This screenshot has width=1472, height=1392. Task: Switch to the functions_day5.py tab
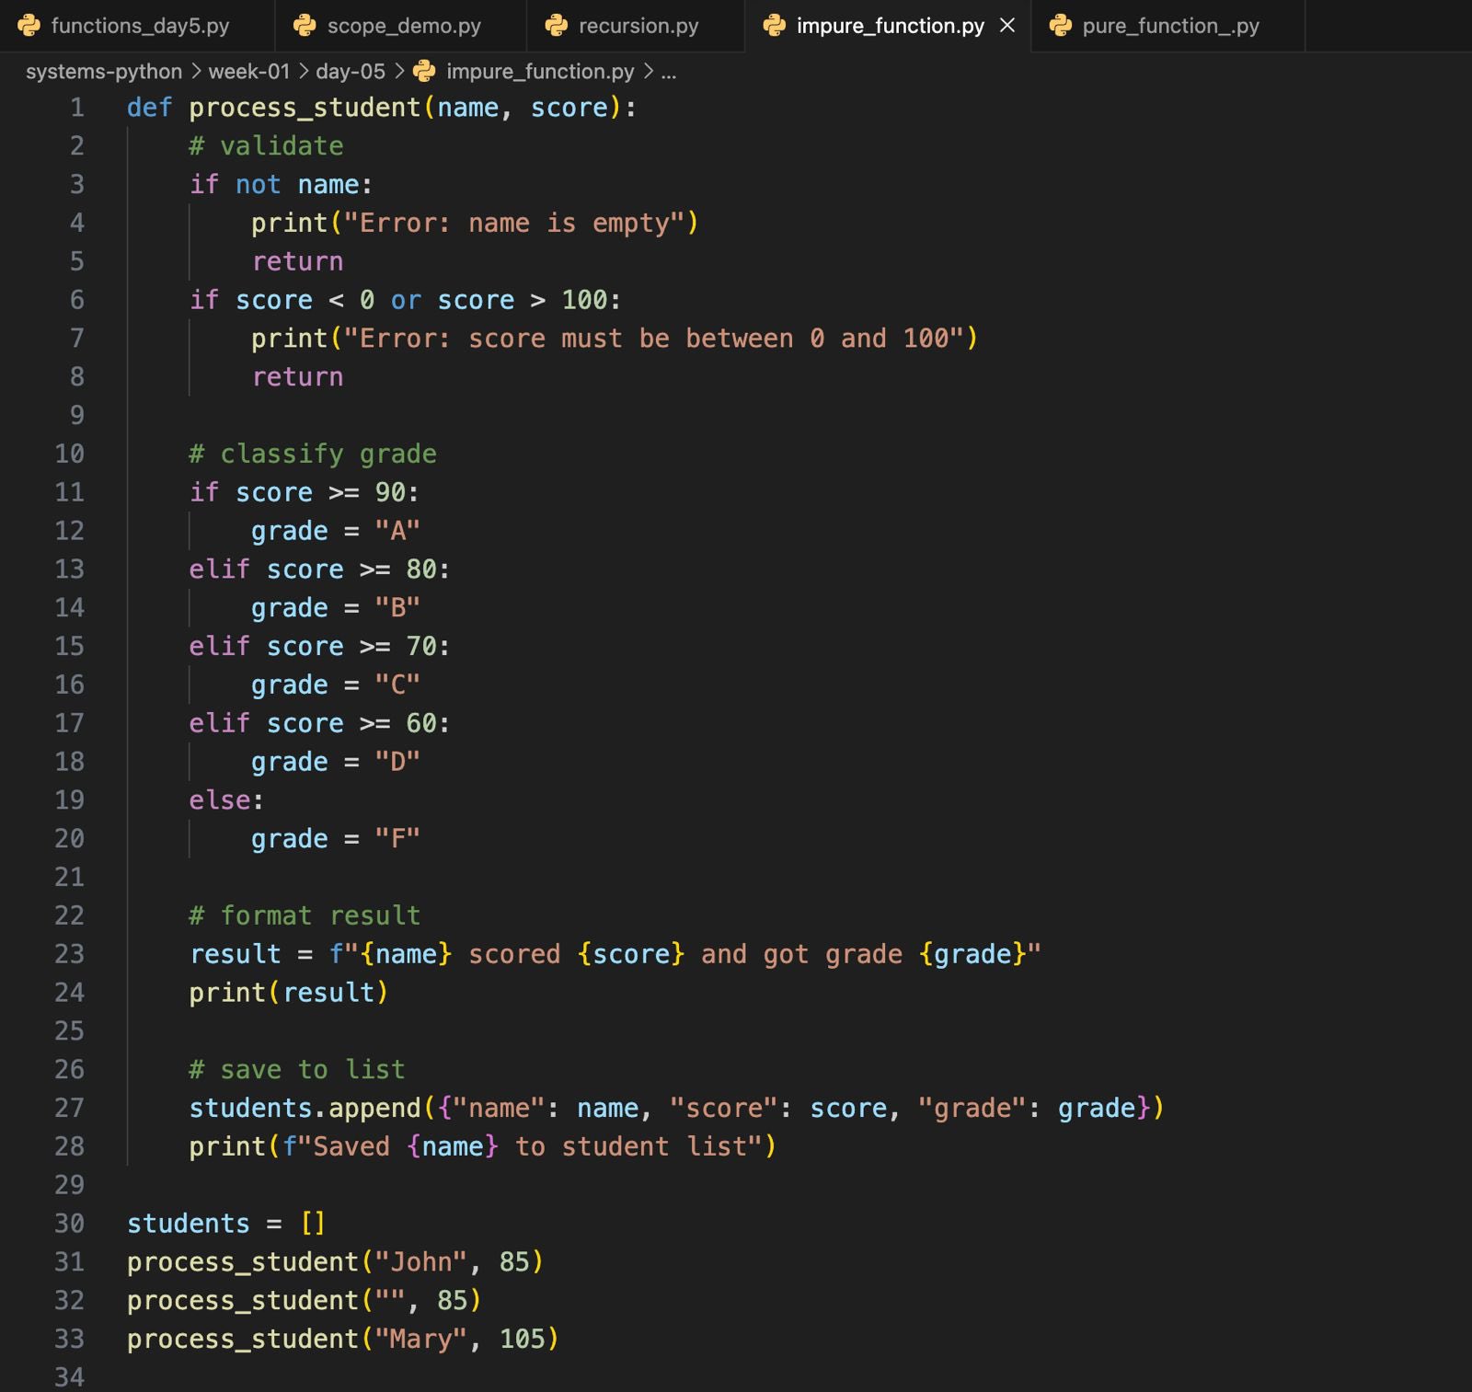(x=140, y=26)
